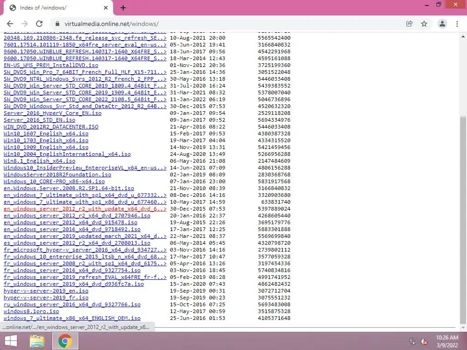467x350 pixels.
Task: Open SW_DVD5_Win_Pro_7_64BIT_French link
Action: click(x=85, y=72)
